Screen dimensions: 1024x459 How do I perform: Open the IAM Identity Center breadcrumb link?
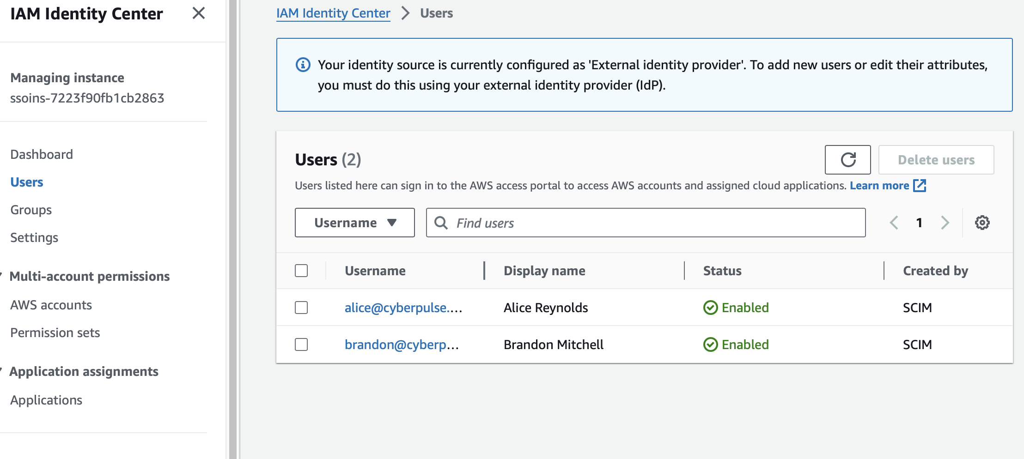pos(333,13)
